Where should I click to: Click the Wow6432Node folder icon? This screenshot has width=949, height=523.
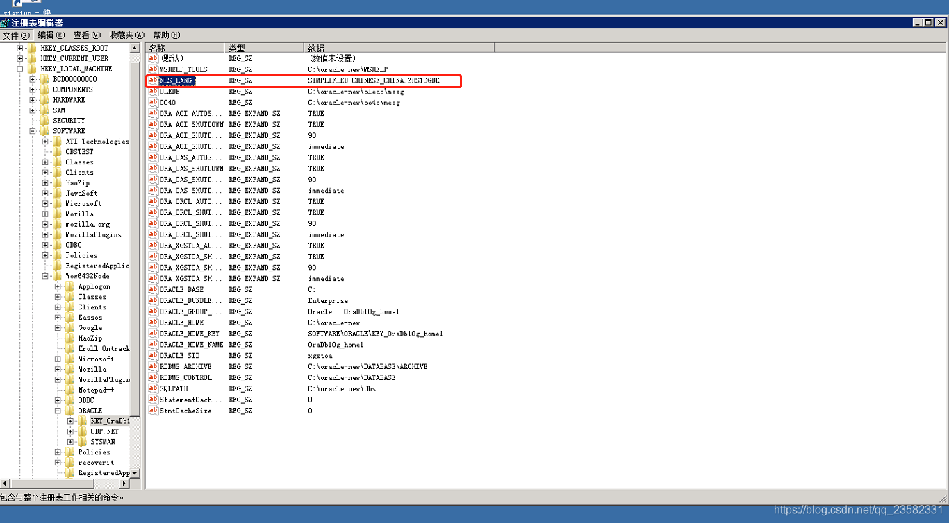point(56,276)
